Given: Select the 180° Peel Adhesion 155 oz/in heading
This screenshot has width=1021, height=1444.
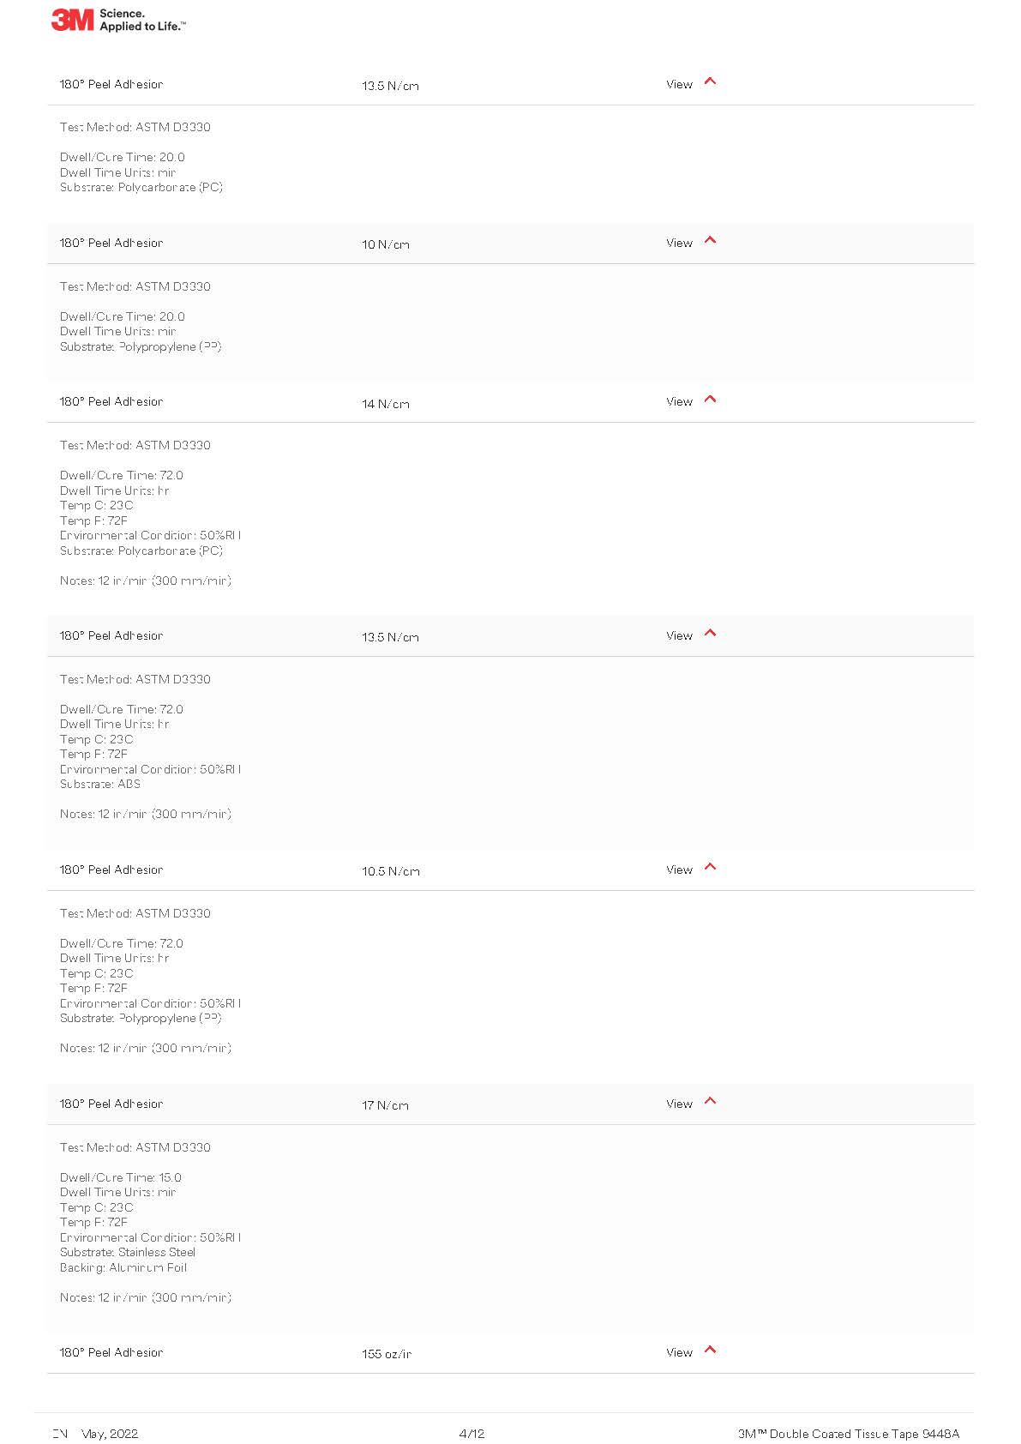Looking at the screenshot, I should click(111, 1353).
